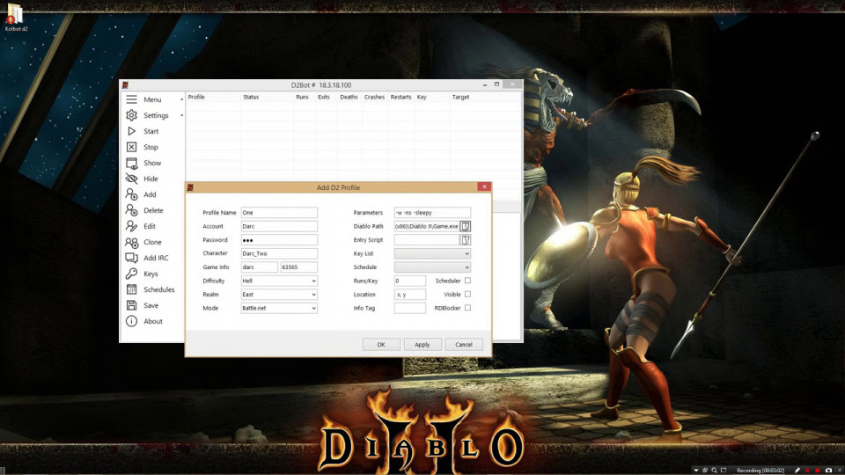Click the Add profile icon
Viewport: 845px width, 475px height.
[131, 194]
